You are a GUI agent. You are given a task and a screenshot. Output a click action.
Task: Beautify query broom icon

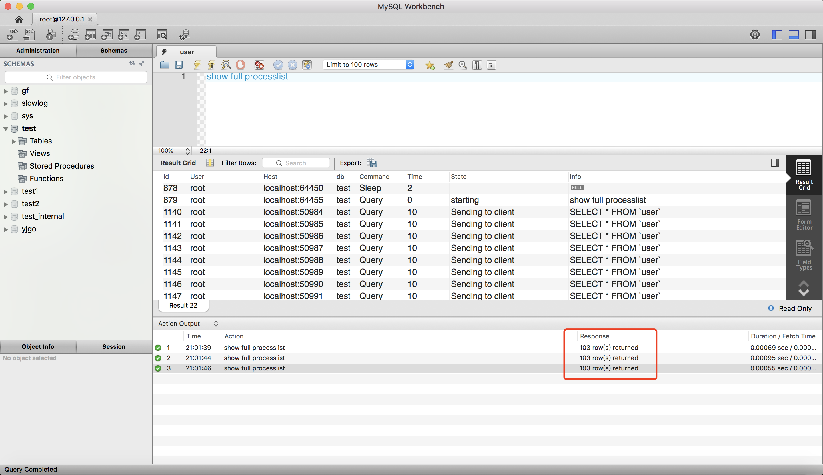pos(449,65)
